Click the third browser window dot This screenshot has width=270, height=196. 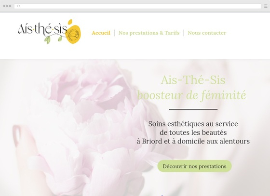pyautogui.click(x=10, y=6)
